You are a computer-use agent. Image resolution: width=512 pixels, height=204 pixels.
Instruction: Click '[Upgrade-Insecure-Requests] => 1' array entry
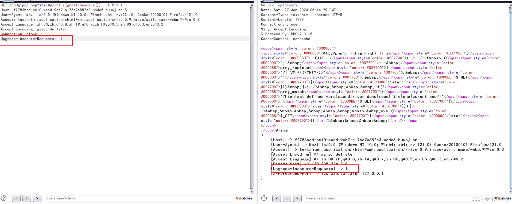tap(309, 169)
